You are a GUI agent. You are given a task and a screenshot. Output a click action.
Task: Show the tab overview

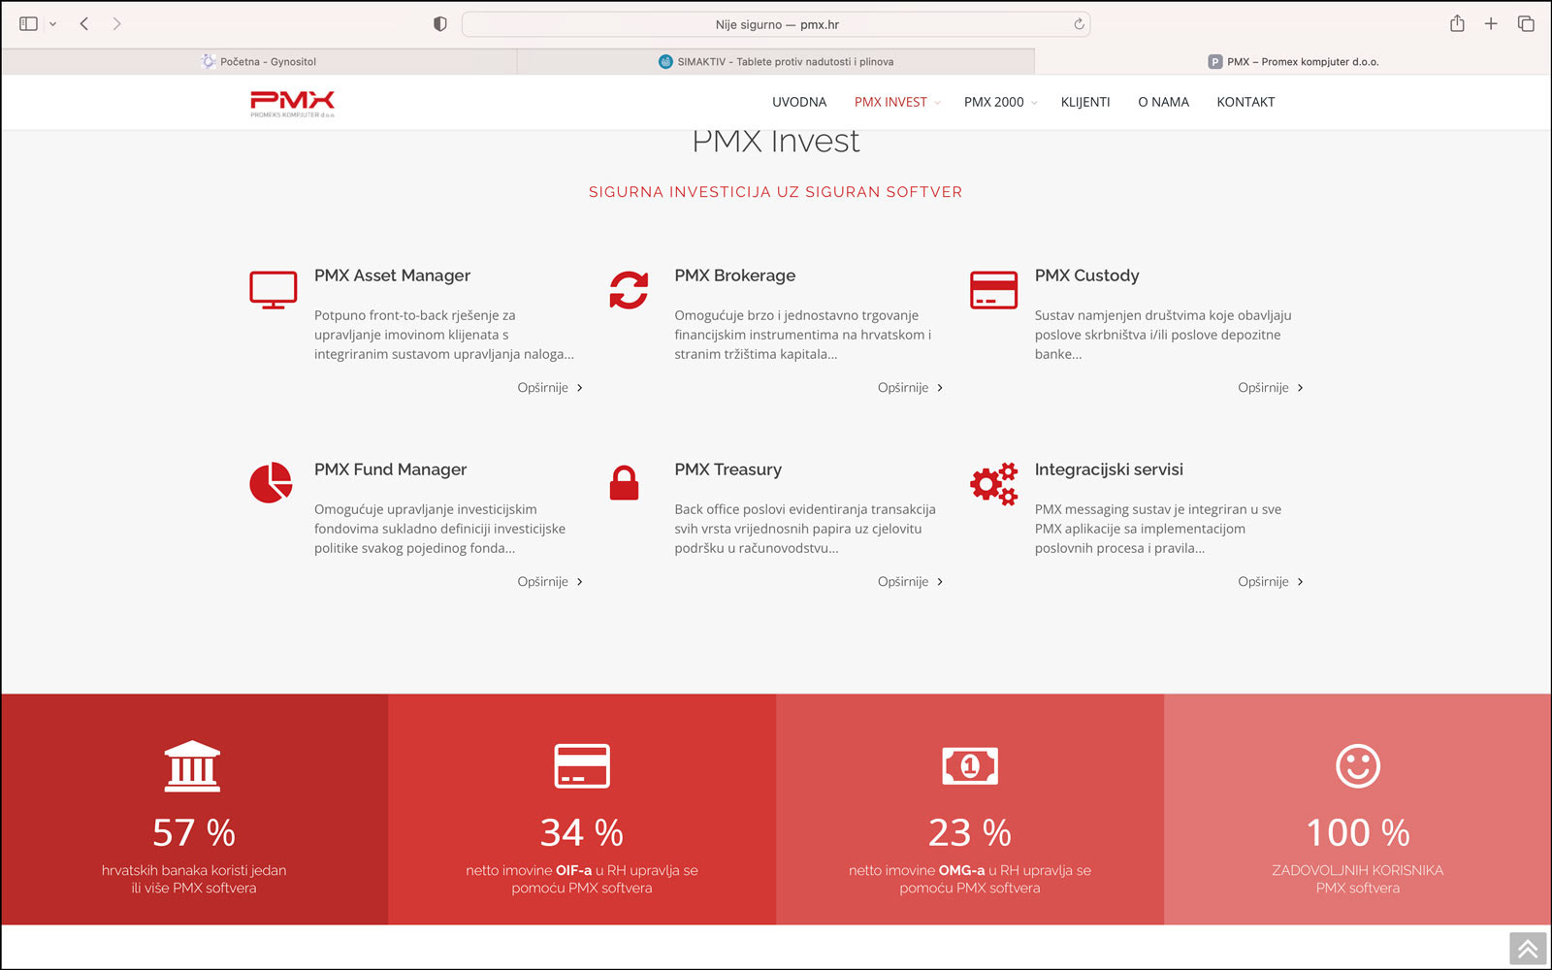coord(1526,23)
